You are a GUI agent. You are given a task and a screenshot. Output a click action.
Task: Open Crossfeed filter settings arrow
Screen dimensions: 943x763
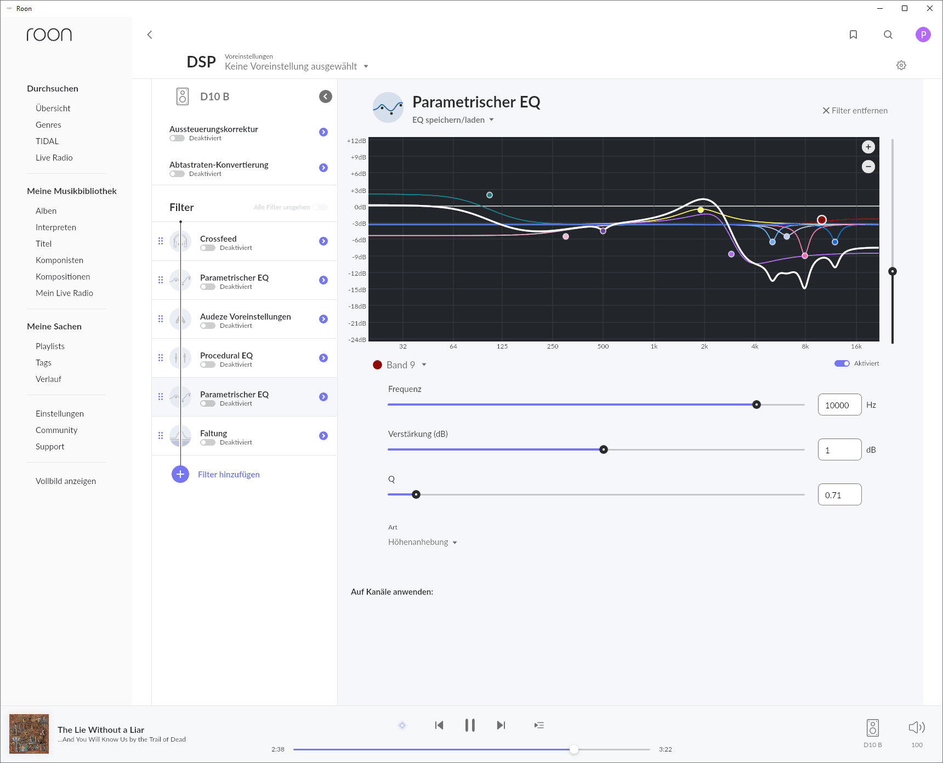[x=323, y=241]
